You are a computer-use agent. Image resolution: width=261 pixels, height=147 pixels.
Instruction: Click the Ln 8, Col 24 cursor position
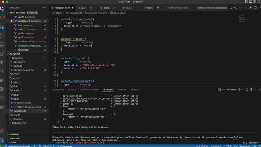pyautogui.click(x=202, y=146)
